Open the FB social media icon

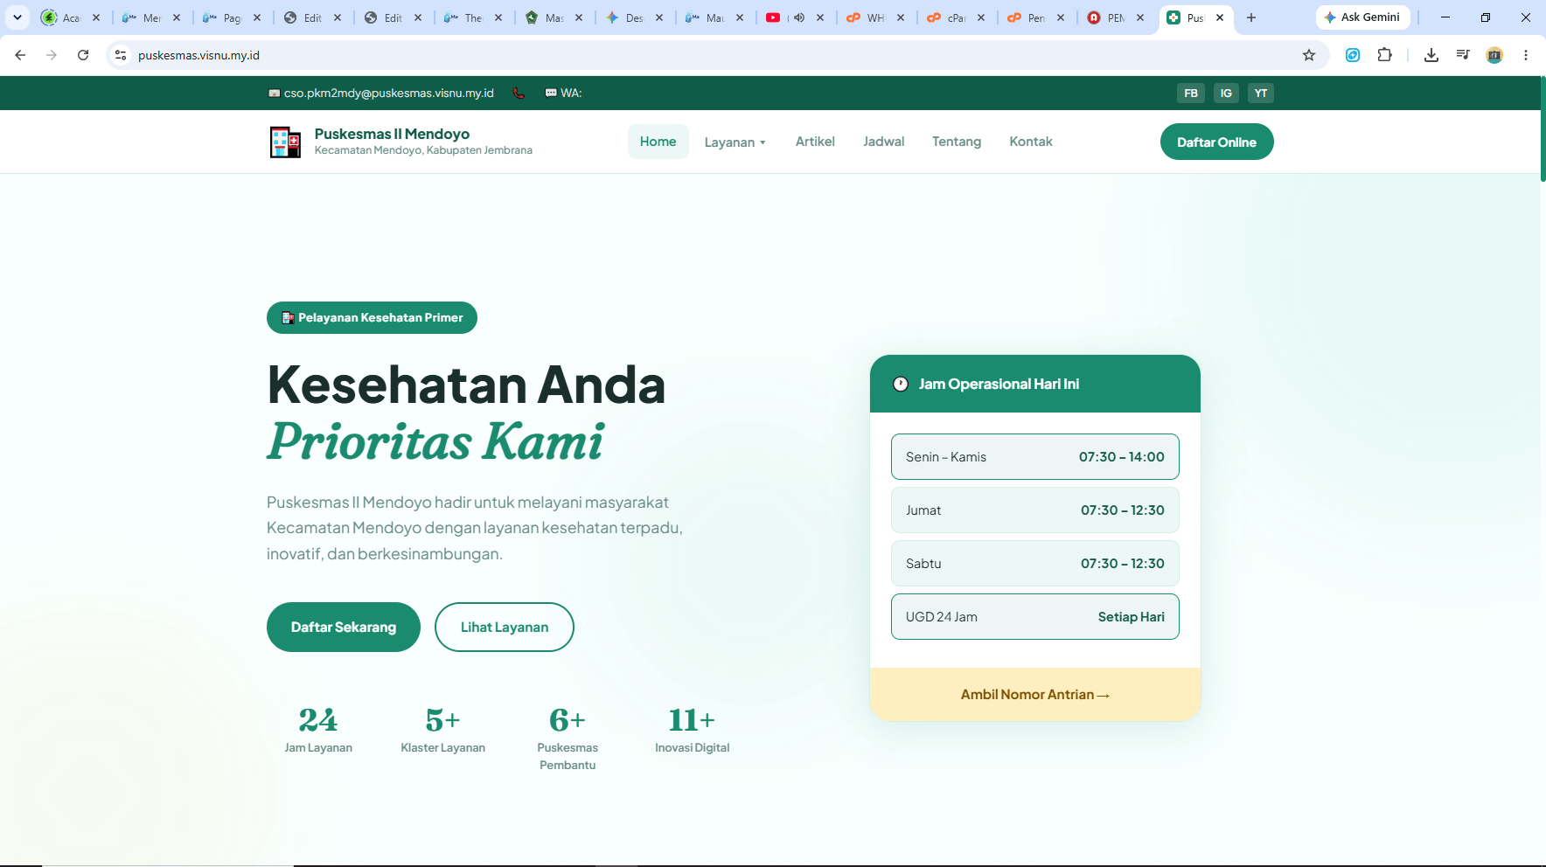click(x=1191, y=94)
